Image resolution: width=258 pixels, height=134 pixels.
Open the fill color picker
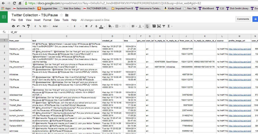click(110, 26)
